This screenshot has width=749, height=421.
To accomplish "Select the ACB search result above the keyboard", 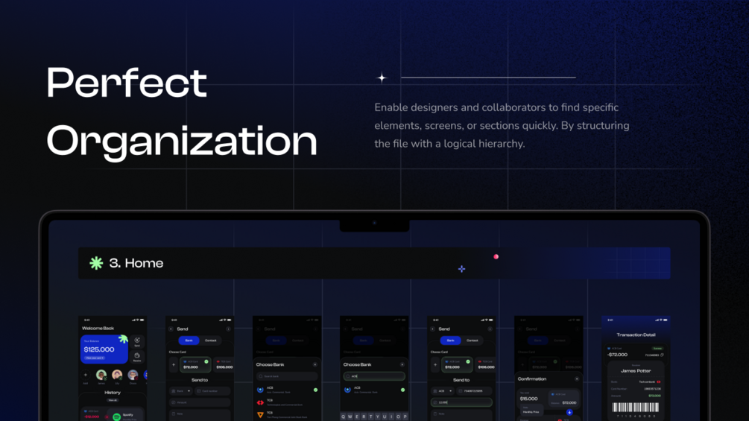I will [x=374, y=390].
